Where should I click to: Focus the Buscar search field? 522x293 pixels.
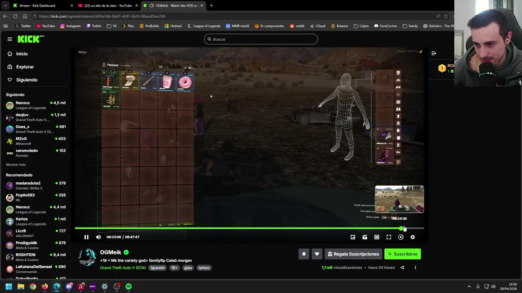click(261, 39)
